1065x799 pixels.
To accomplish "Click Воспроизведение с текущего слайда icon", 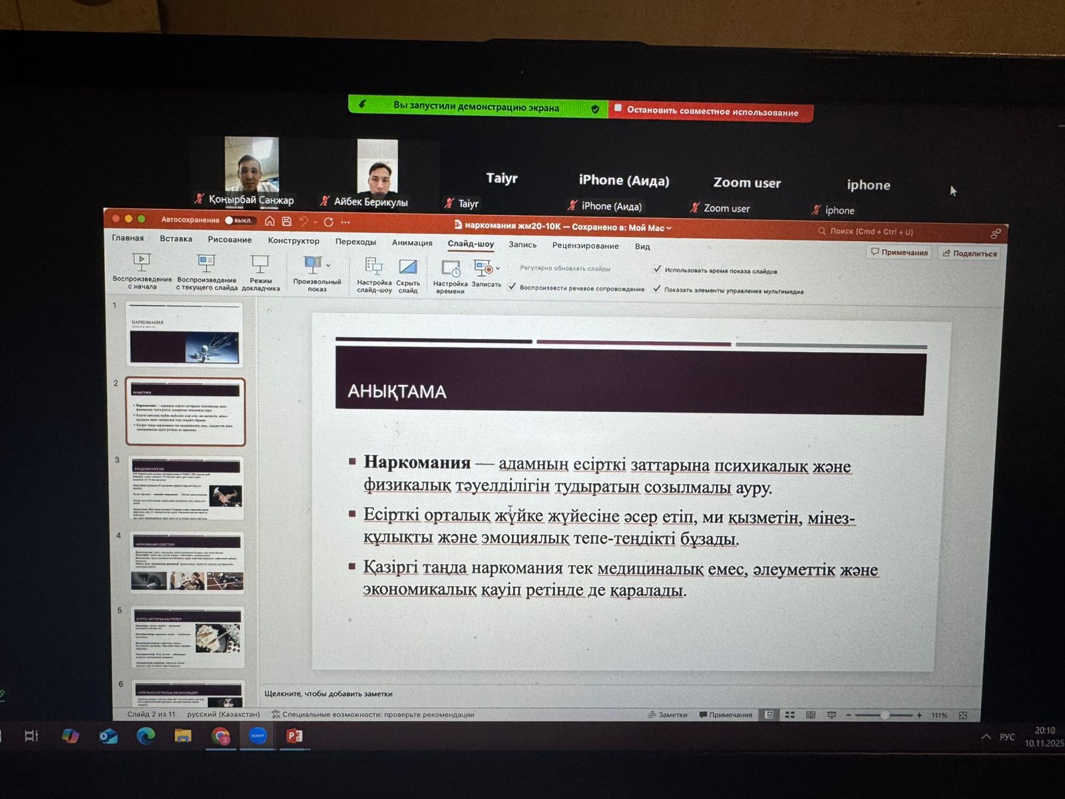I will click(206, 263).
